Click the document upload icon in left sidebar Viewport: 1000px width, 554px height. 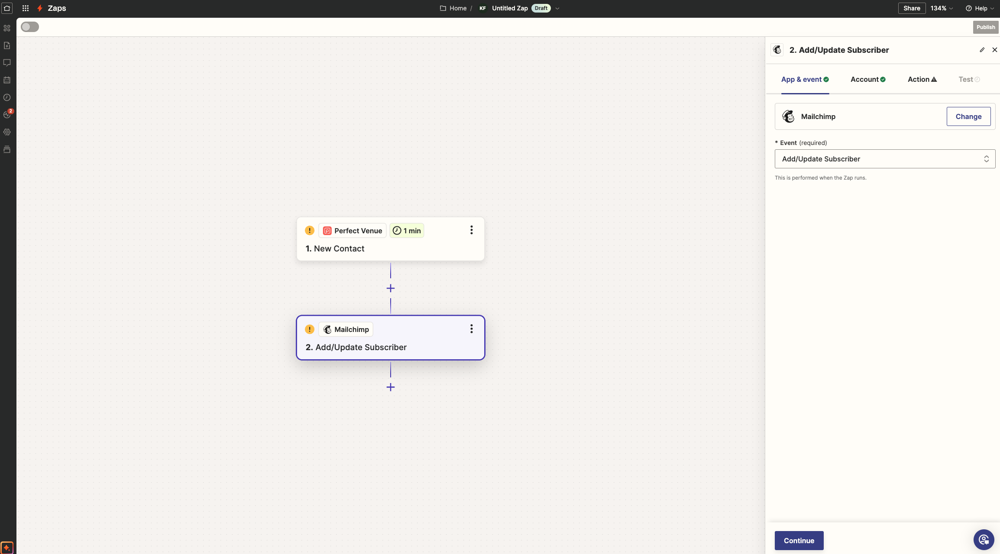point(7,45)
